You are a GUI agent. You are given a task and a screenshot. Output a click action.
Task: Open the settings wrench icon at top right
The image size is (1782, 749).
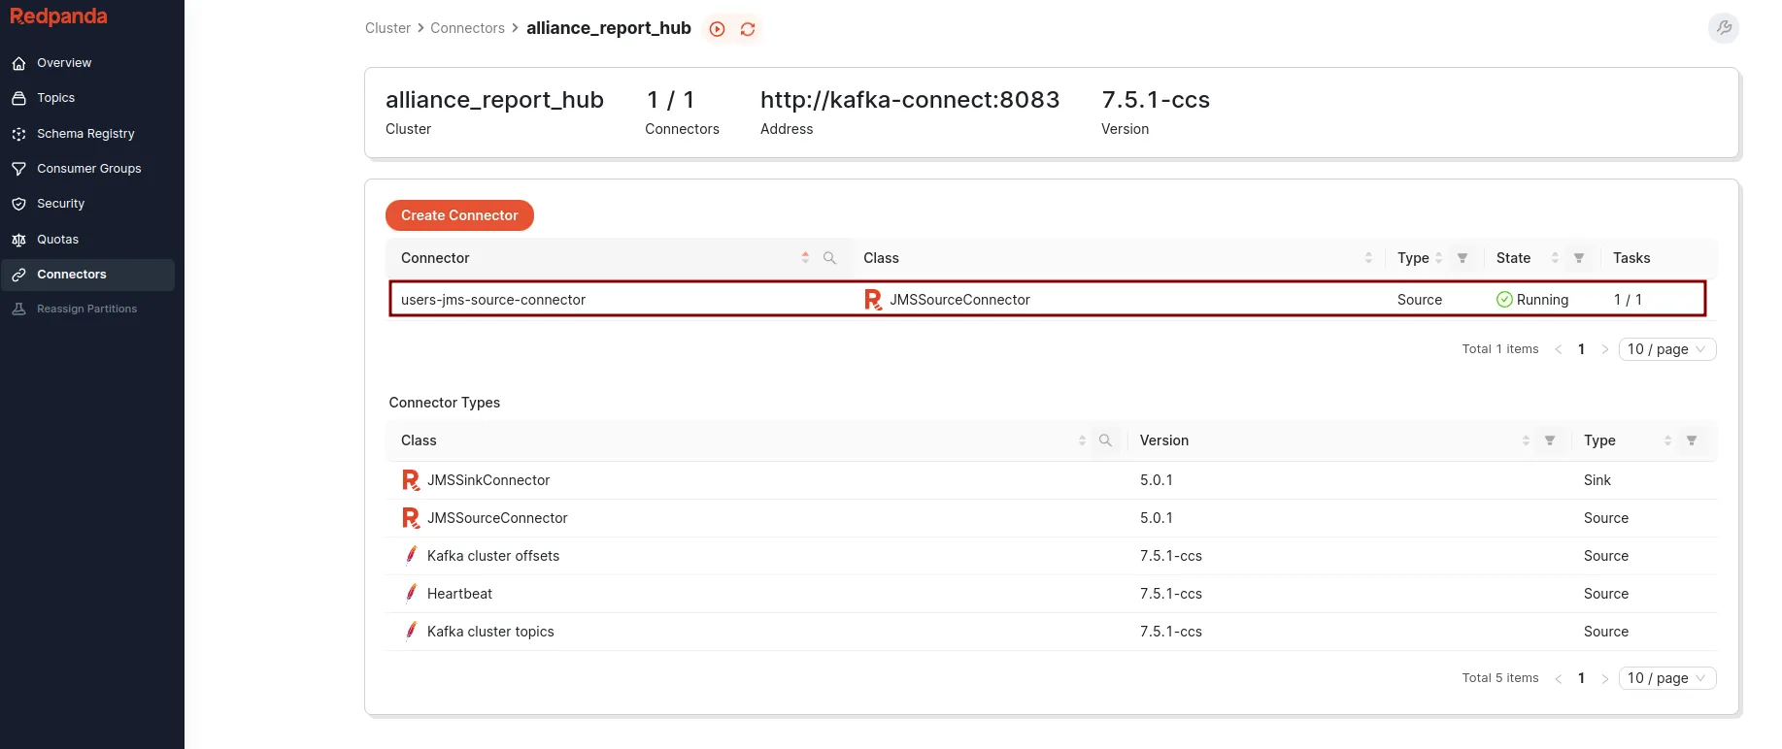click(1723, 28)
